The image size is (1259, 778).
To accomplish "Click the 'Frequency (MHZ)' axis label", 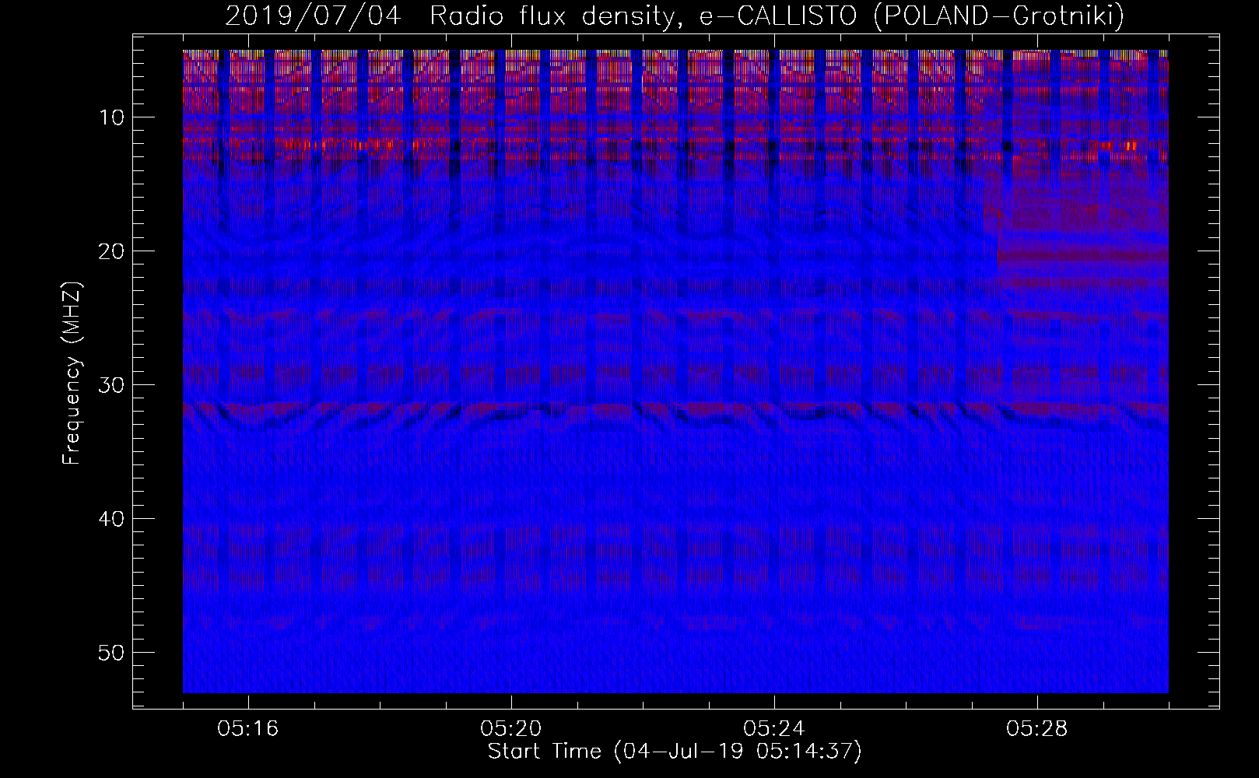I will pos(71,373).
